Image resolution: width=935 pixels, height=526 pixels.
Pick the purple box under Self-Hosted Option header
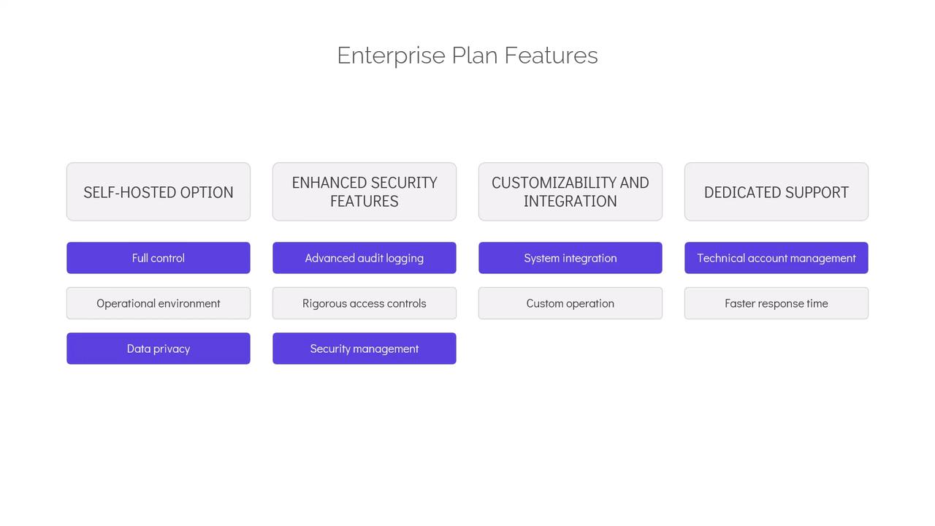tap(159, 258)
